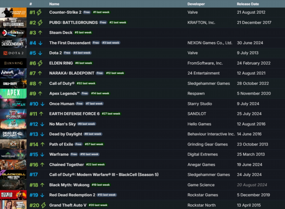Image resolution: width=285 pixels, height=209 pixels.
Task: Click the down arrow next to #12
Action: pos(42,124)
